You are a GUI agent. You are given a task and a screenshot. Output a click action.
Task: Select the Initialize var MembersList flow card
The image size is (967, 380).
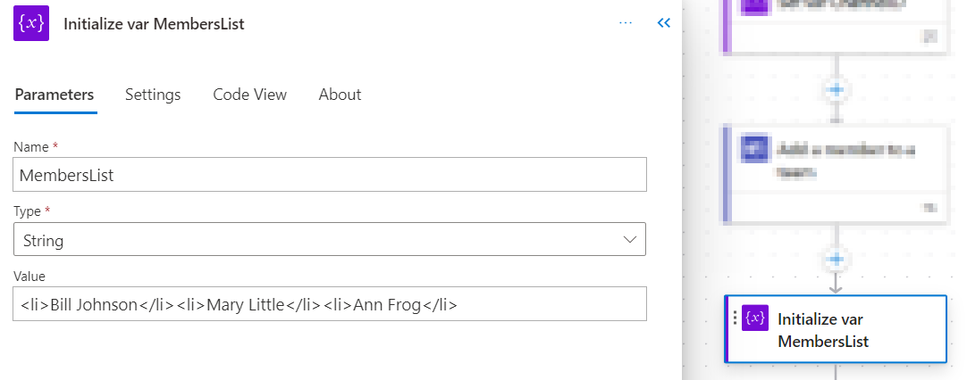coord(836,329)
